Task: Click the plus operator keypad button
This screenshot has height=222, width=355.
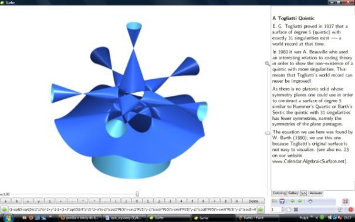Action: point(61,201)
